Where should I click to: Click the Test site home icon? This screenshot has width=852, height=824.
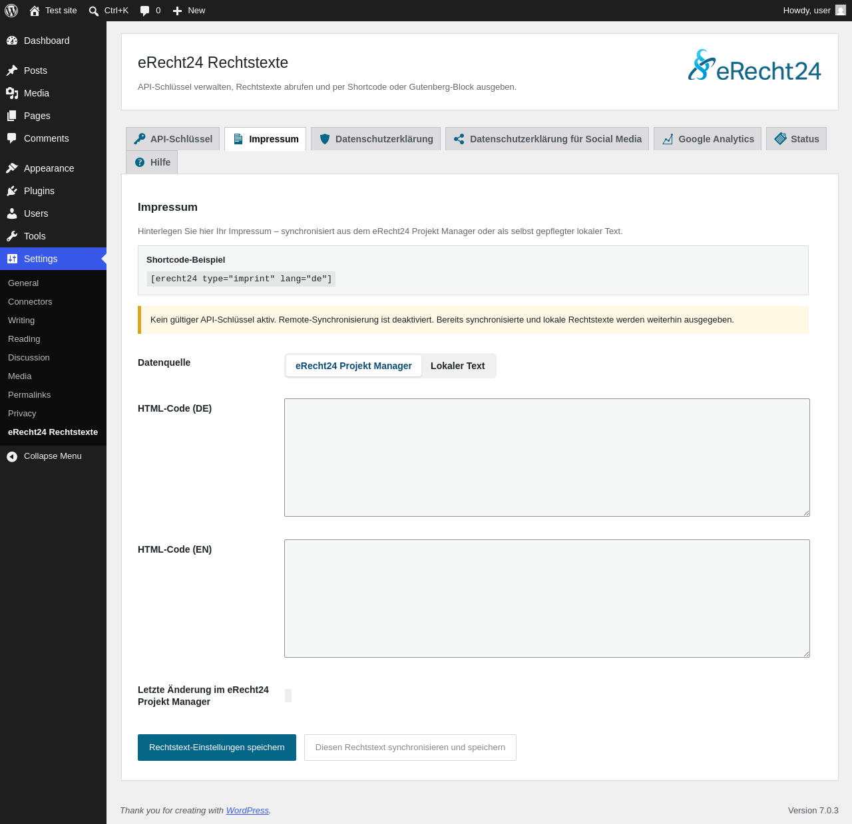pos(35,11)
